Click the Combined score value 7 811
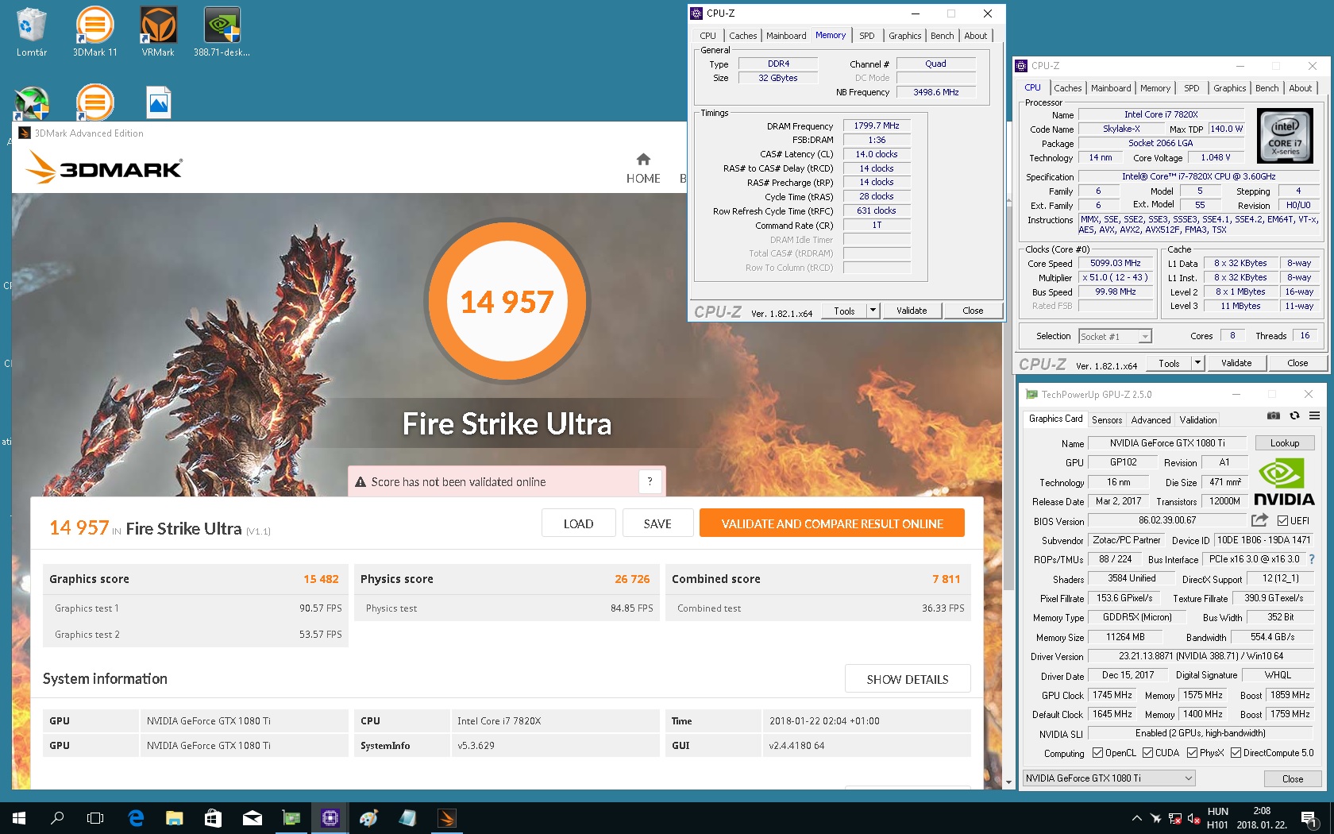This screenshot has width=1334, height=834. coord(947,579)
